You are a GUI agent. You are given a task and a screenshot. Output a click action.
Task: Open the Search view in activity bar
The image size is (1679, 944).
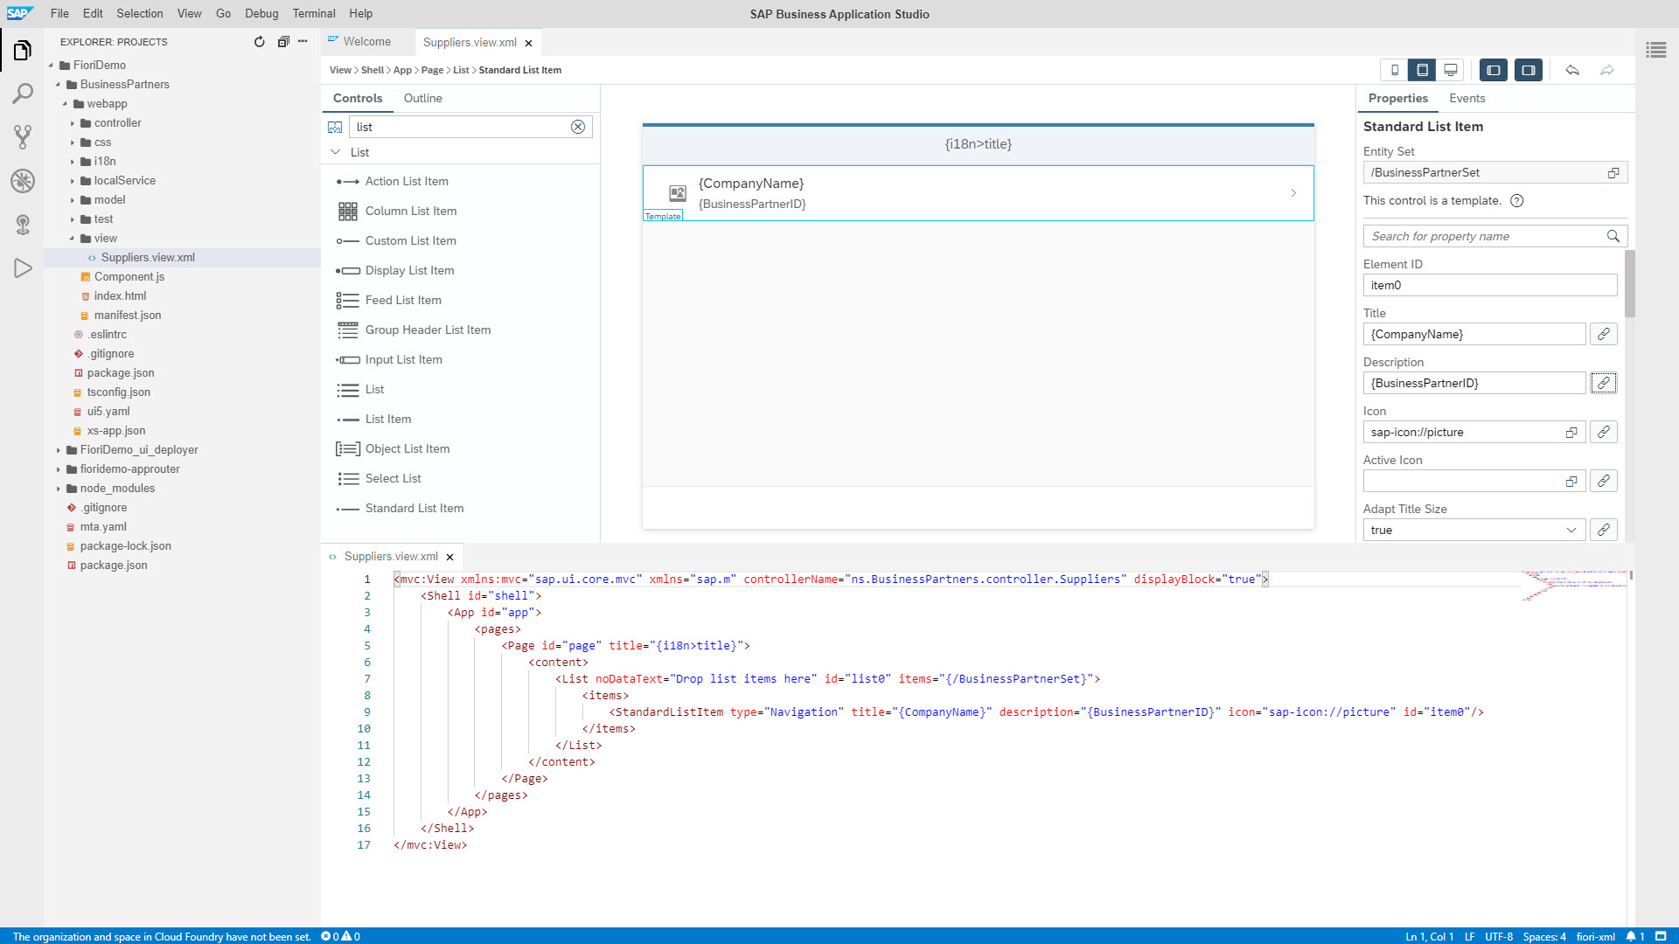[23, 94]
